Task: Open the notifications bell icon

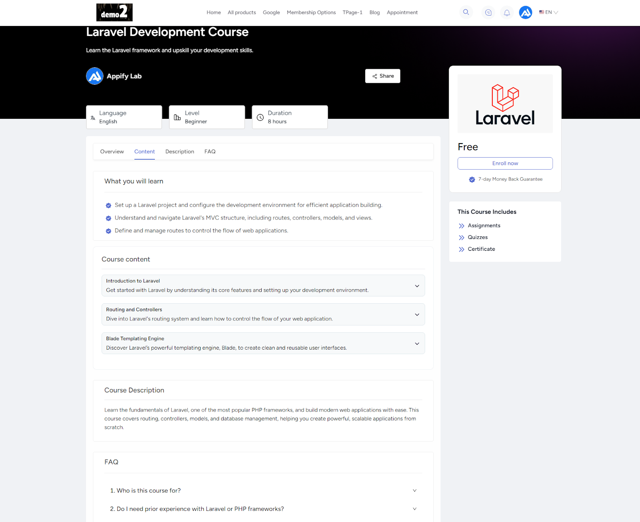Action: click(x=507, y=12)
